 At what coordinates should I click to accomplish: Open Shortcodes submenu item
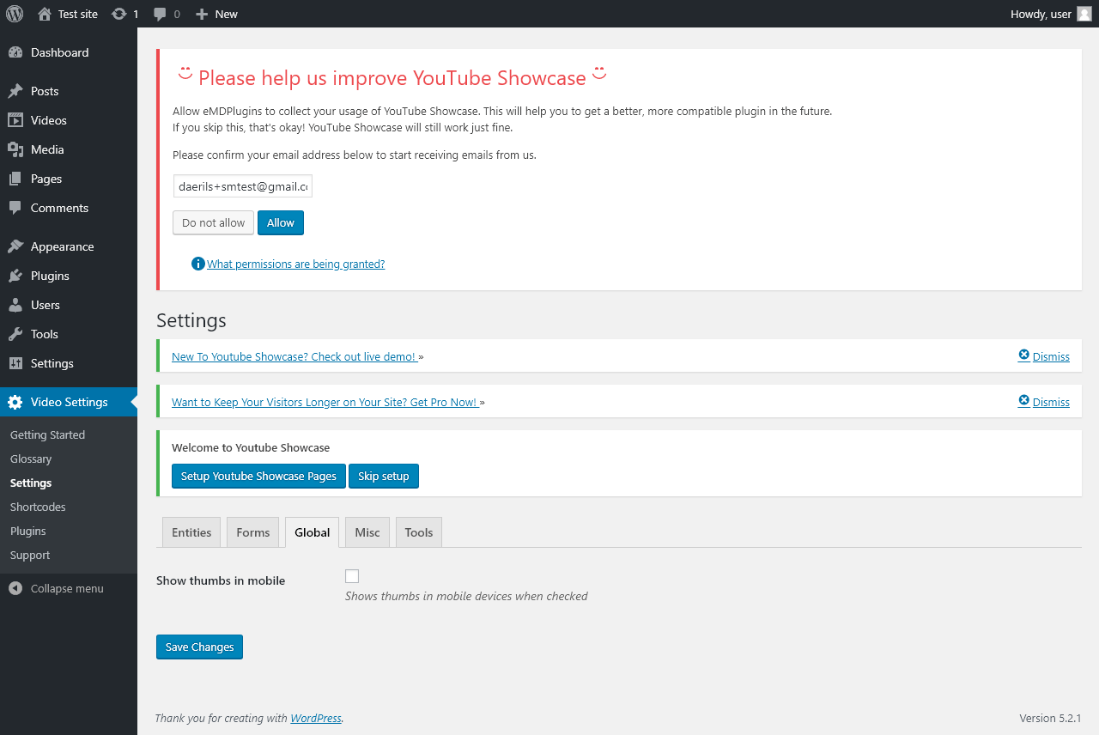coord(38,507)
